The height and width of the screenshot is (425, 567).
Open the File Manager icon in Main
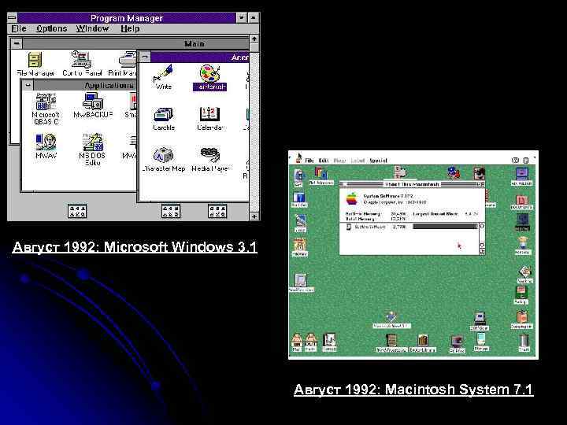tap(35, 60)
